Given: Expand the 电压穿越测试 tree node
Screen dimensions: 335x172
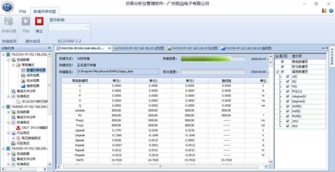Looking at the screenshot, I should pyautogui.click(x=14, y=138).
